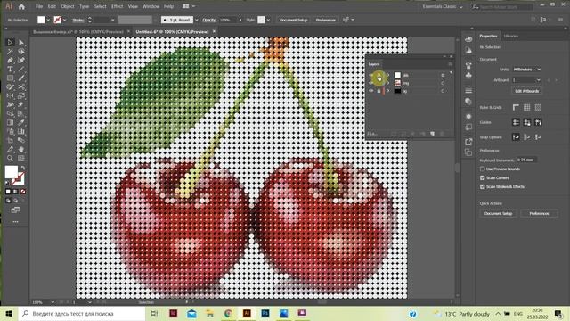The height and width of the screenshot is (321, 570).
Task: Click the Create New Layer icon
Action: [433, 134]
